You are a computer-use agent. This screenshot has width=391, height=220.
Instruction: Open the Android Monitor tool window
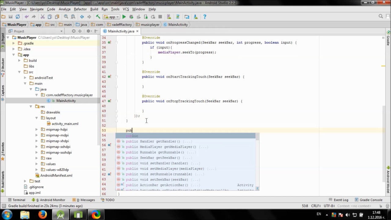point(48,200)
